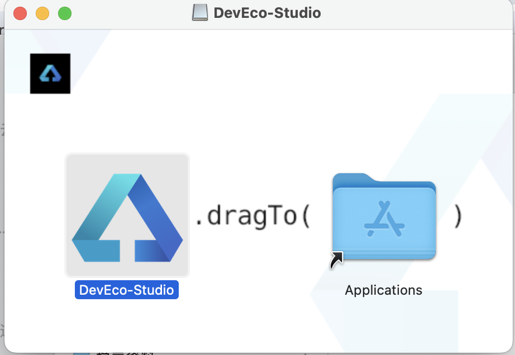Click the highlighted DevEco-Studio file name label

click(x=127, y=290)
